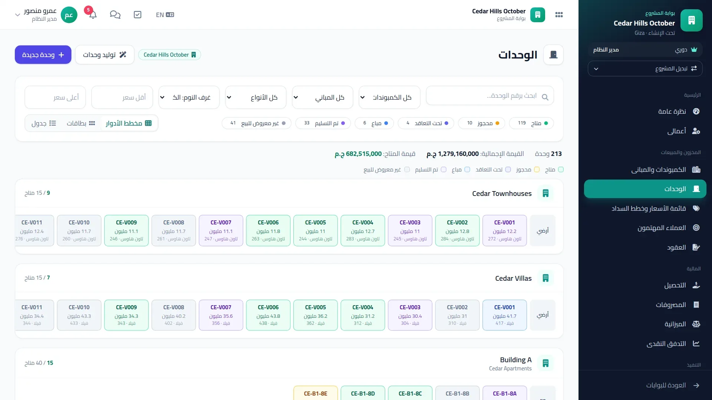This screenshot has height=400, width=712.
Task: Open the tasks checklist icon
Action: (138, 14)
